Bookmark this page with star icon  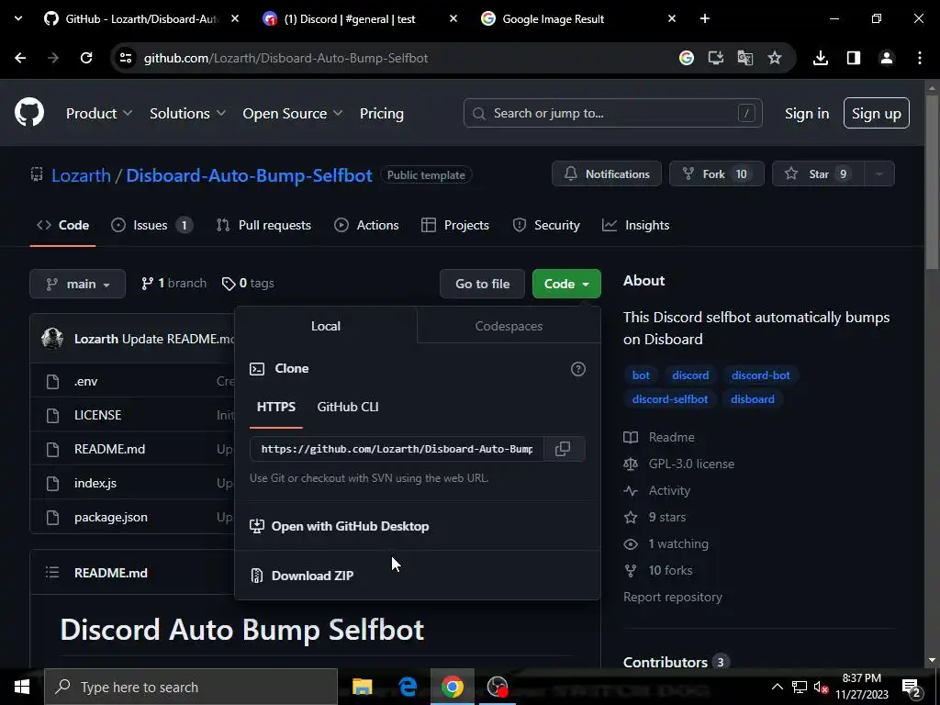tap(775, 58)
